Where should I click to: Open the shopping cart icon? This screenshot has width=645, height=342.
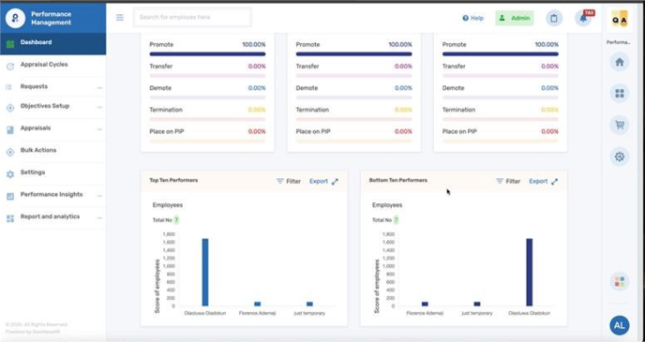pyautogui.click(x=620, y=125)
